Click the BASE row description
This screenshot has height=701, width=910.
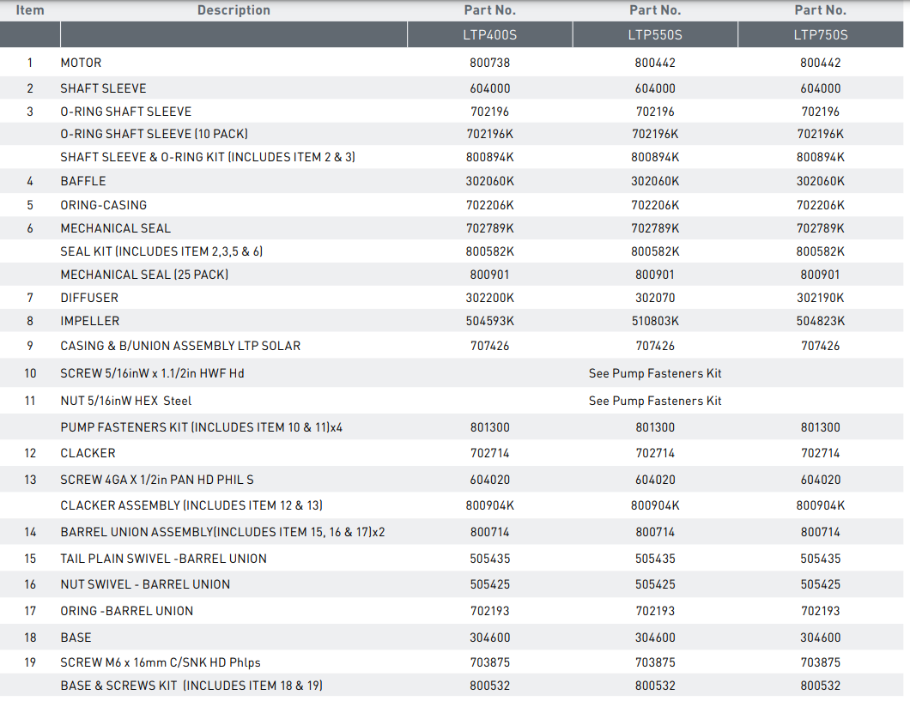pyautogui.click(x=76, y=638)
